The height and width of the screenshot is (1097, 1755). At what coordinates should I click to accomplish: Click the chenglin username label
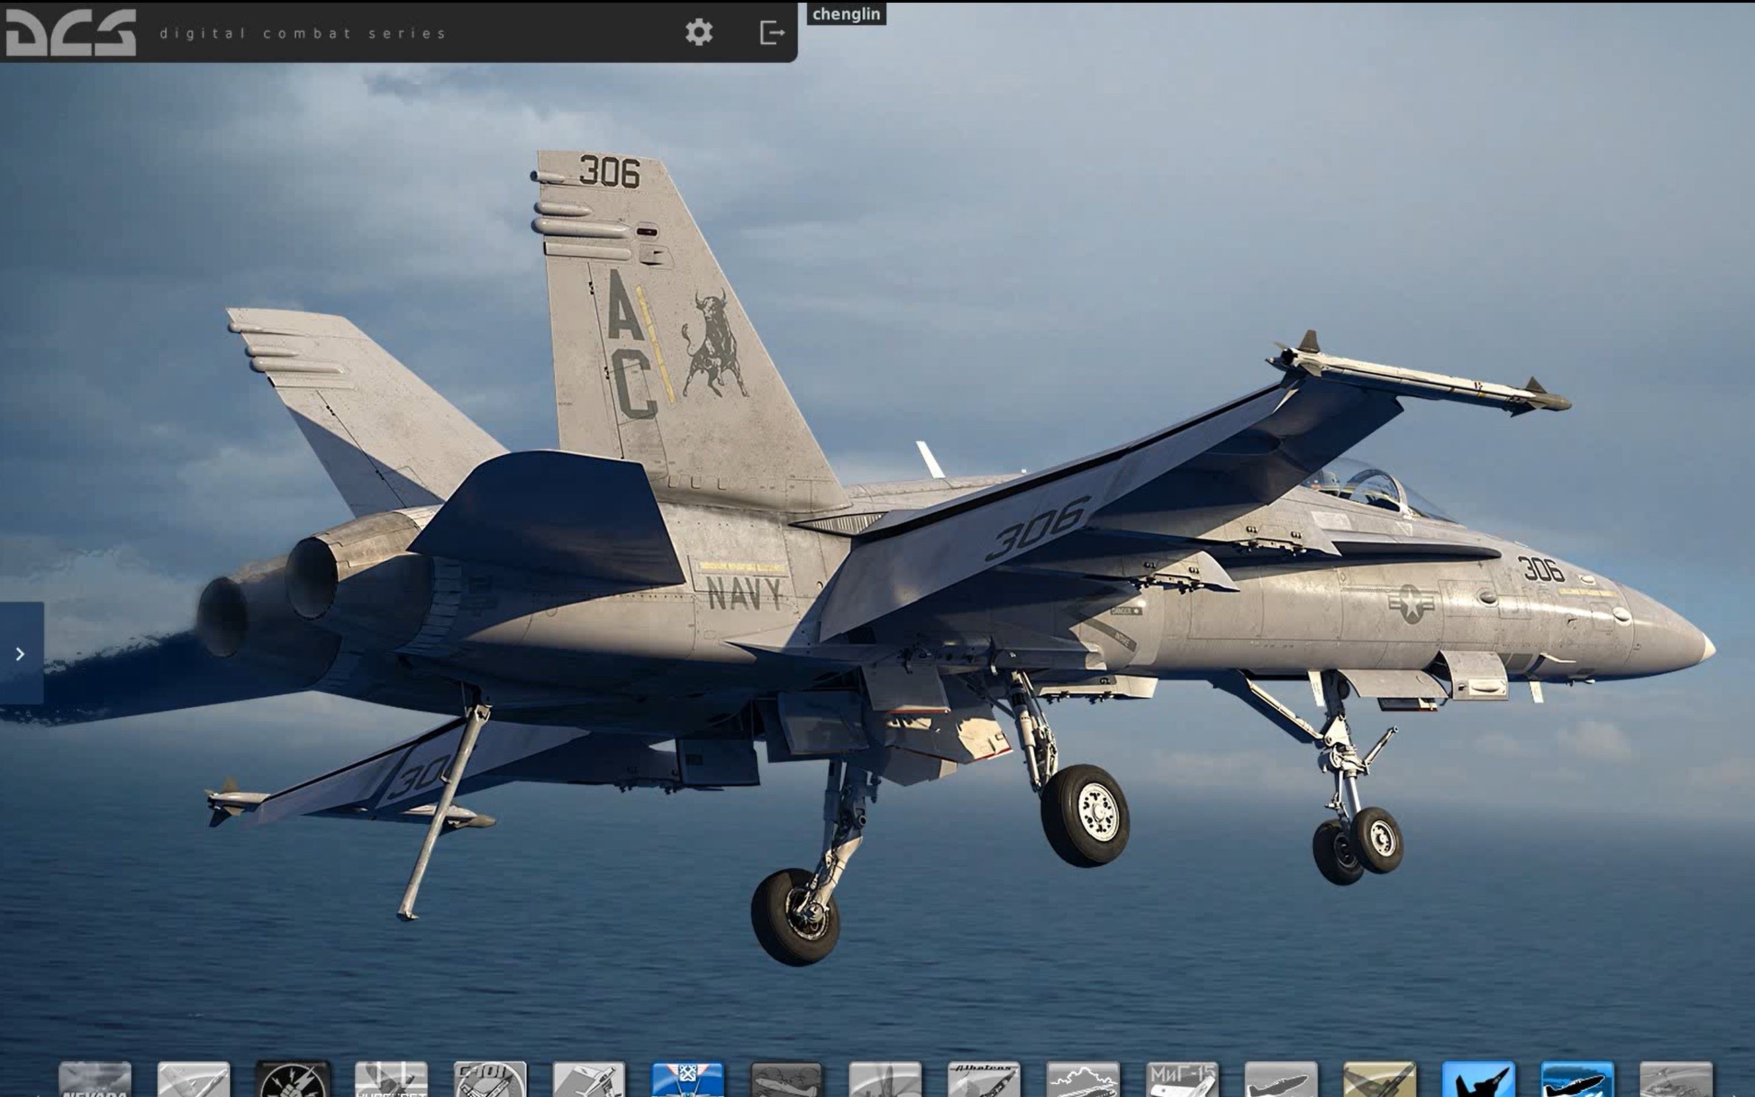(847, 13)
